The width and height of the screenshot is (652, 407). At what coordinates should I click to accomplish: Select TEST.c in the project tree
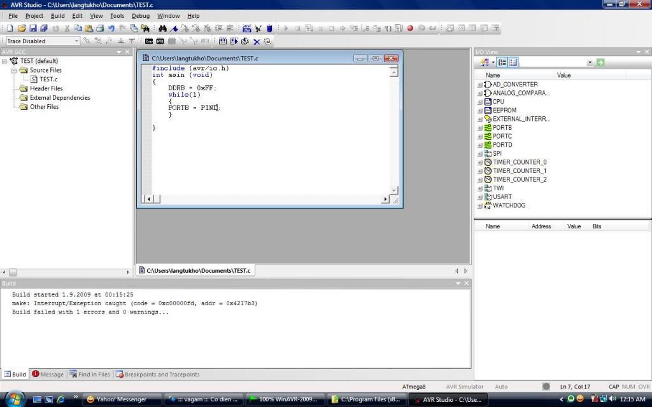48,79
